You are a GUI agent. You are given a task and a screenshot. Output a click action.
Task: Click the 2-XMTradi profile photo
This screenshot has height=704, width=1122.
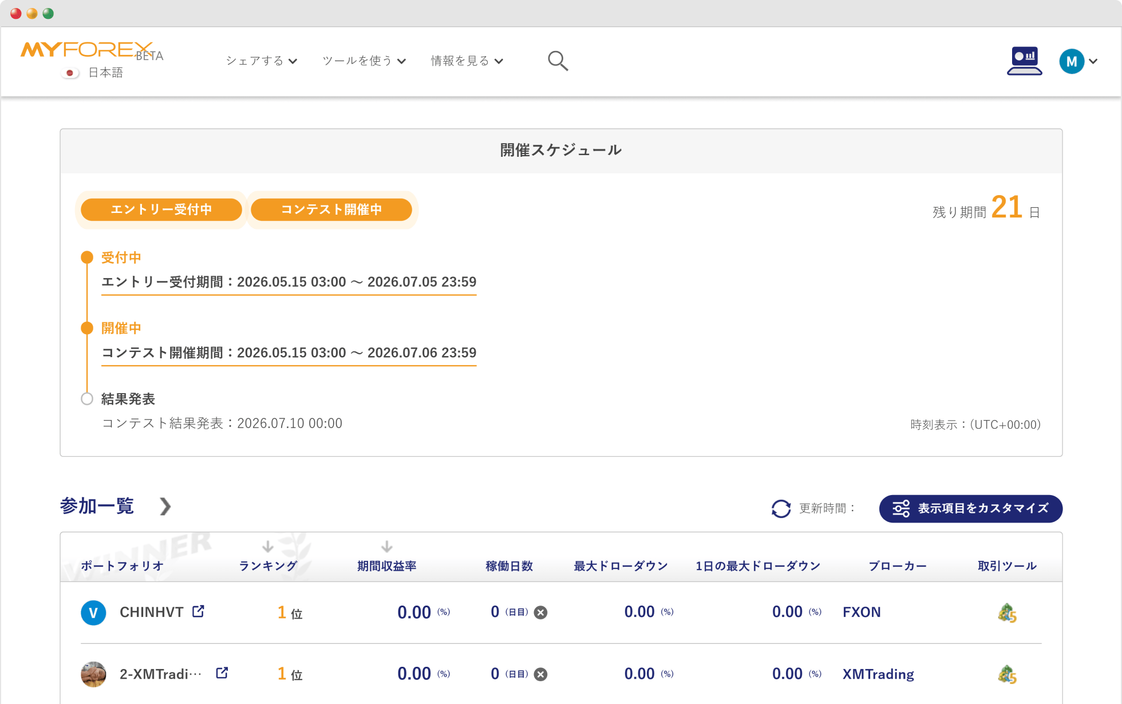pyautogui.click(x=93, y=674)
